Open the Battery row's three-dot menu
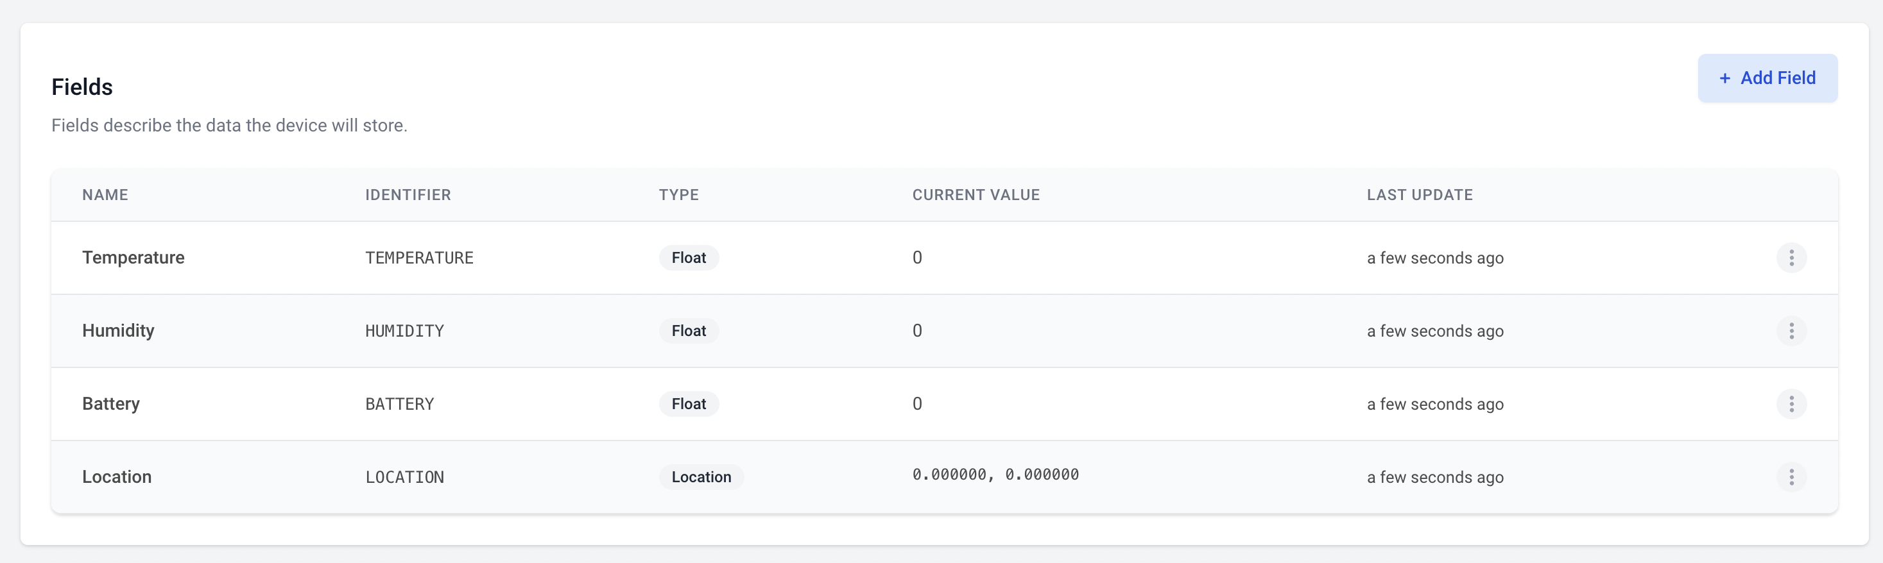Screen dimensions: 1883x563 [1791, 404]
